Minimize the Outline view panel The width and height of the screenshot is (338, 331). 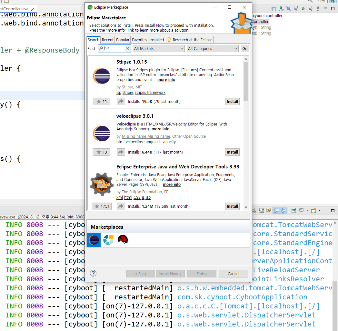325,8
